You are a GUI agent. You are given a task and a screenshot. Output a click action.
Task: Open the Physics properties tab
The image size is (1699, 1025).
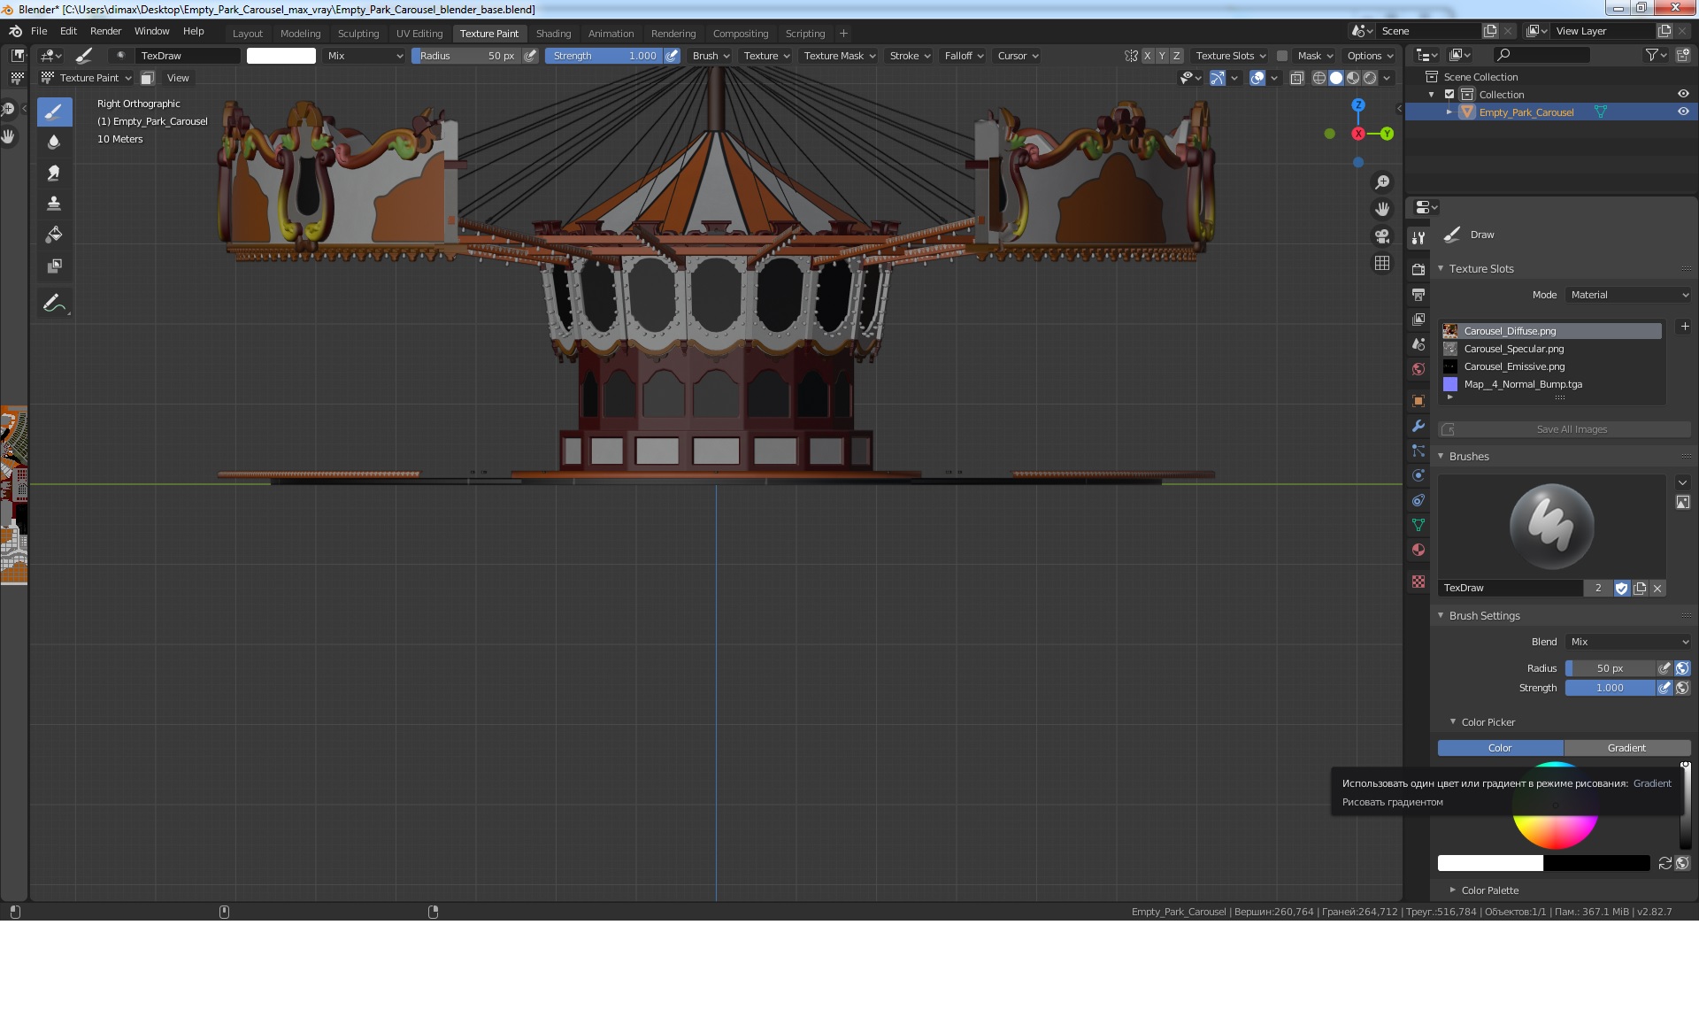(x=1418, y=475)
